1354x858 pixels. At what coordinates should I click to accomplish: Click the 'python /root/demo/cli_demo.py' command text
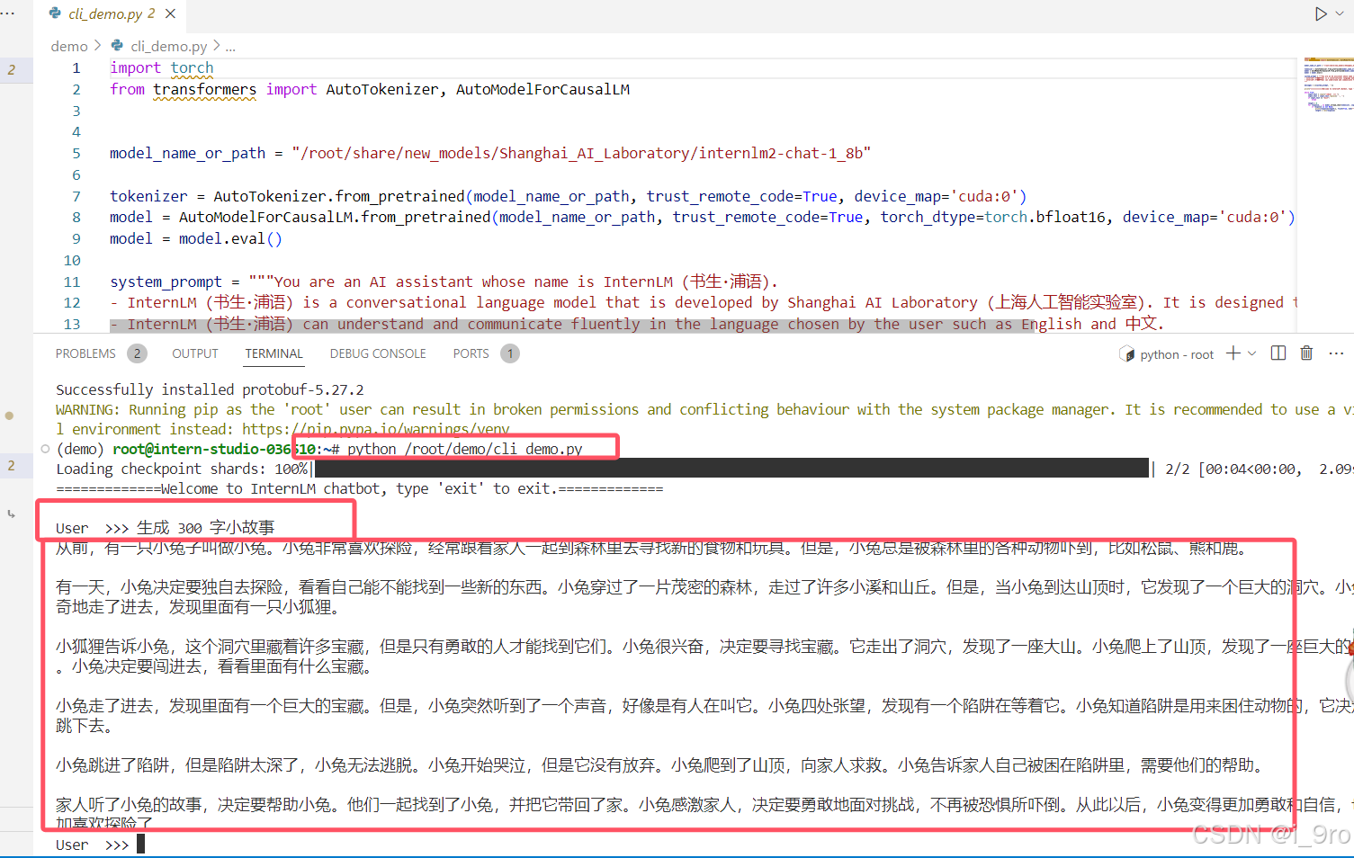pyautogui.click(x=465, y=449)
